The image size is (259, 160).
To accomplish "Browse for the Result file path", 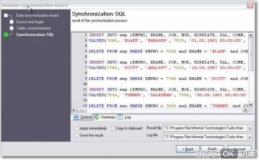I will click(248, 128).
